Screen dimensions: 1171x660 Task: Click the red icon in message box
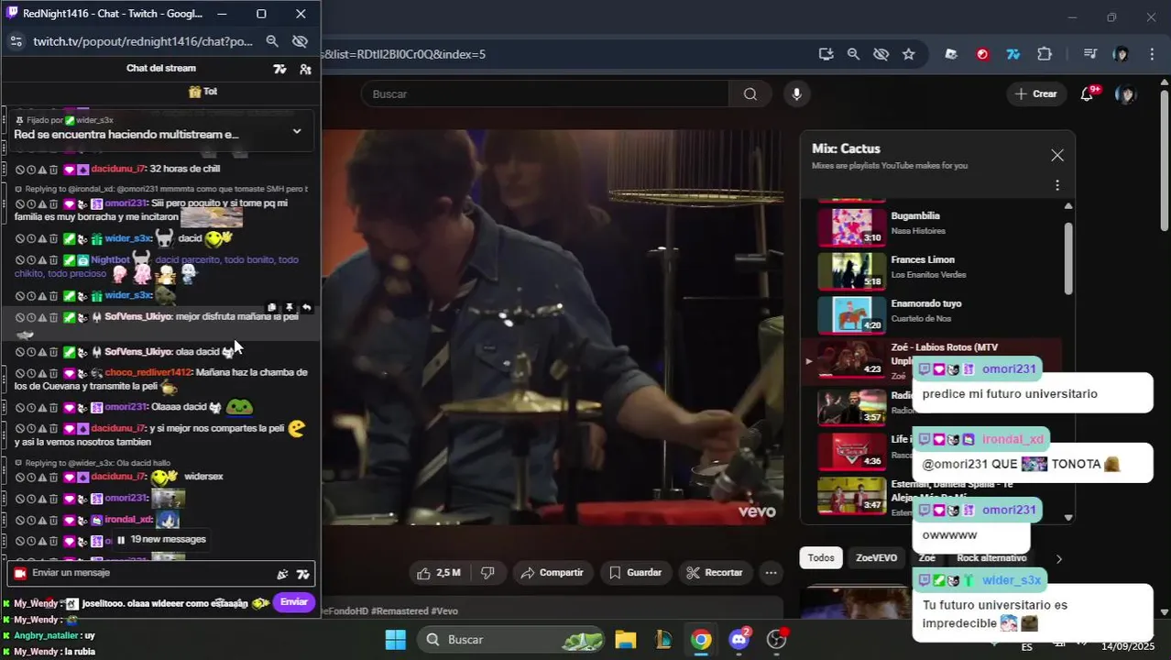coord(20,574)
